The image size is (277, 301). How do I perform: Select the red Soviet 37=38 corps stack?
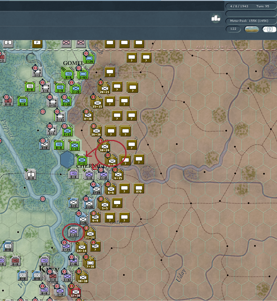(75, 292)
